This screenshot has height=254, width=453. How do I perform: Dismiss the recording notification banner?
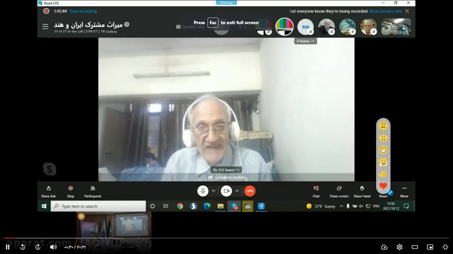tap(407, 11)
